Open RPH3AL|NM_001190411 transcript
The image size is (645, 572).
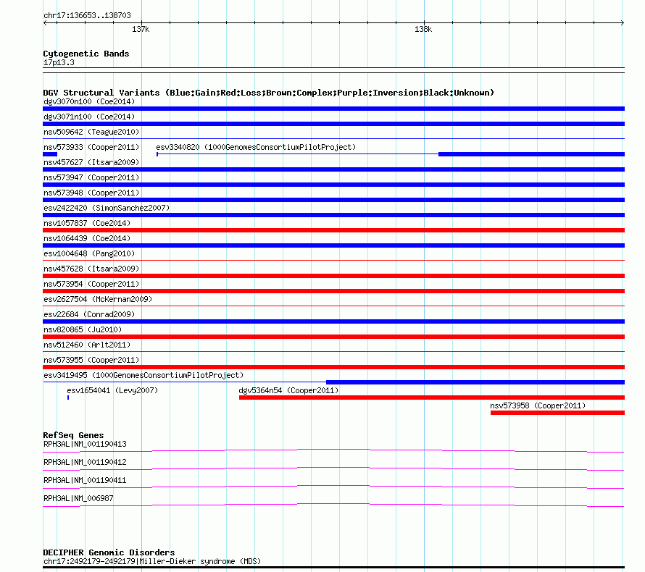coord(85,480)
